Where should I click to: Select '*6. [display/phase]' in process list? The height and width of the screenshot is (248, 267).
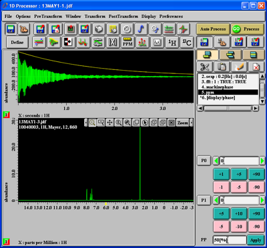(x=228, y=98)
